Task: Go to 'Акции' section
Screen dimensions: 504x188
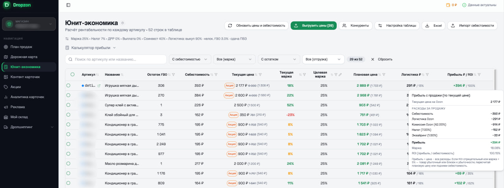Action: (28, 87)
